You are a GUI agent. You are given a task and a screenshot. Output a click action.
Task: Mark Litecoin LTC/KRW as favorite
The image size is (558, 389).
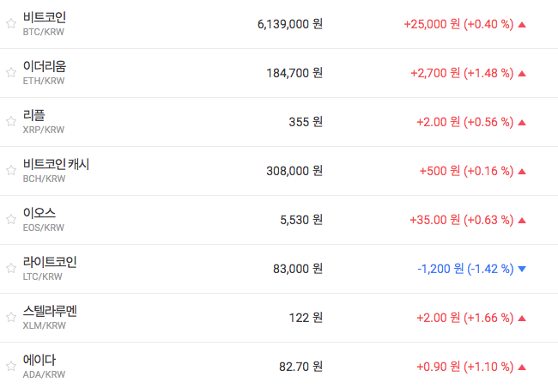[11, 269]
